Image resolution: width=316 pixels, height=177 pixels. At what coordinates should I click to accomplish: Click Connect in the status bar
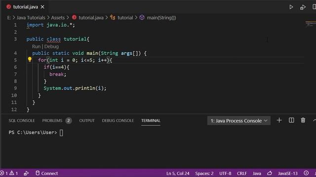click(x=47, y=173)
